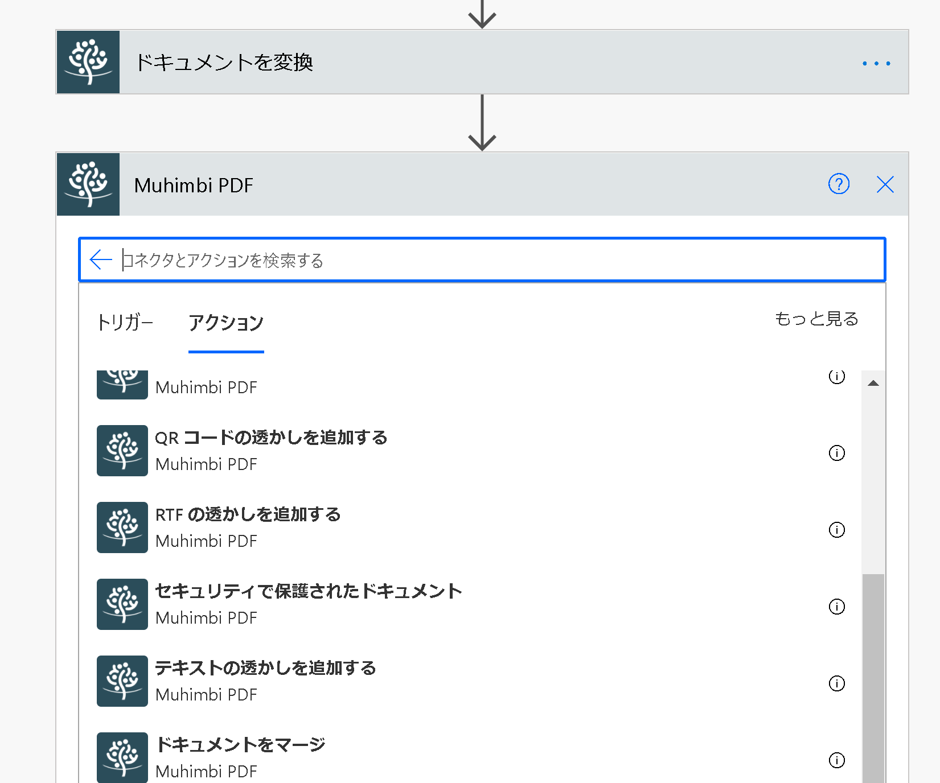This screenshot has width=940, height=783.
Task: Show info for テキストの透かし action
Action: click(x=837, y=683)
